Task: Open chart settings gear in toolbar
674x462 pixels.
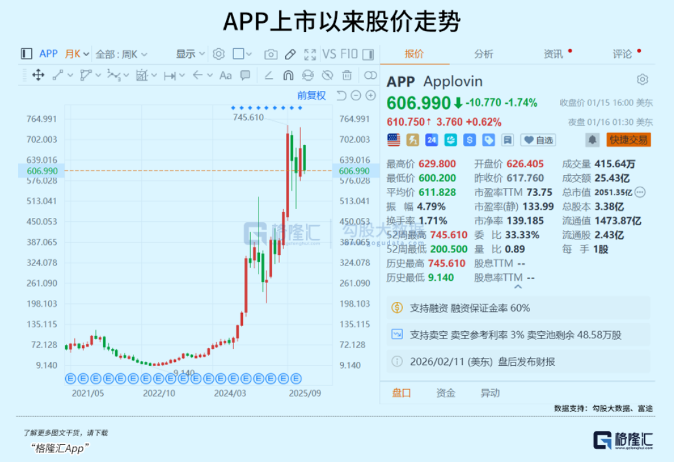Action: click(218, 53)
